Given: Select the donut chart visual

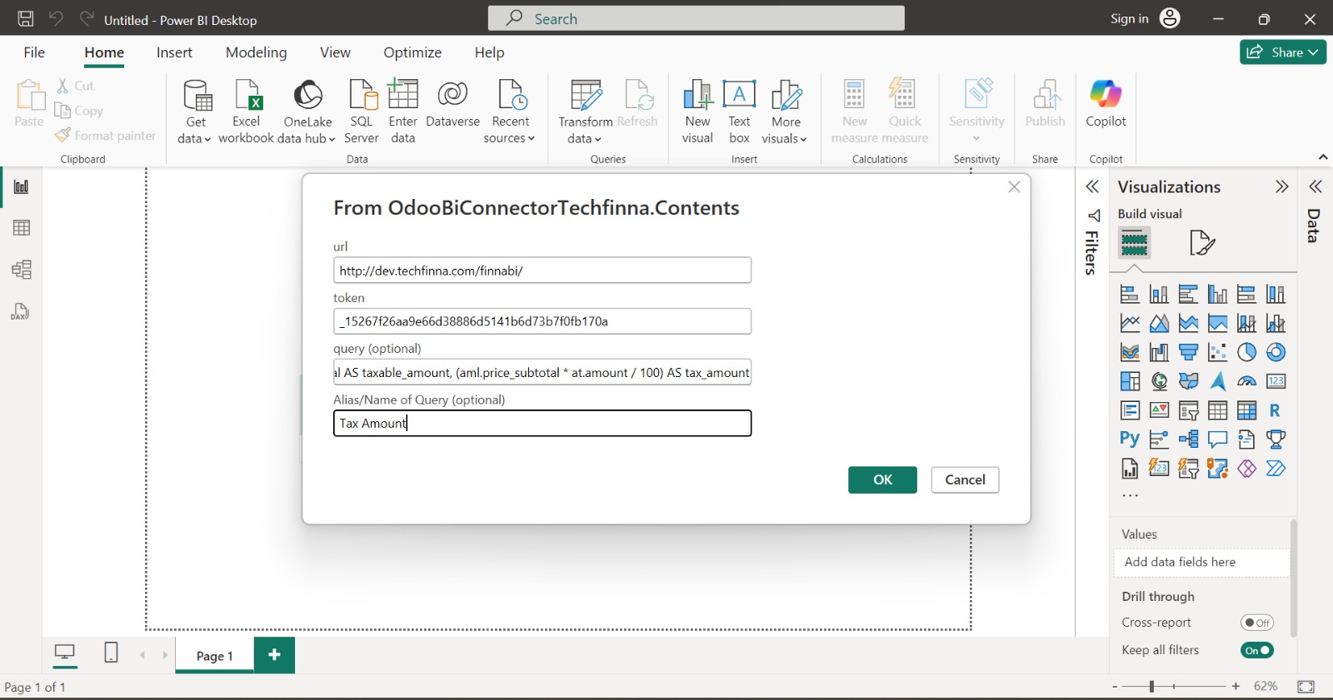Looking at the screenshot, I should [x=1276, y=352].
